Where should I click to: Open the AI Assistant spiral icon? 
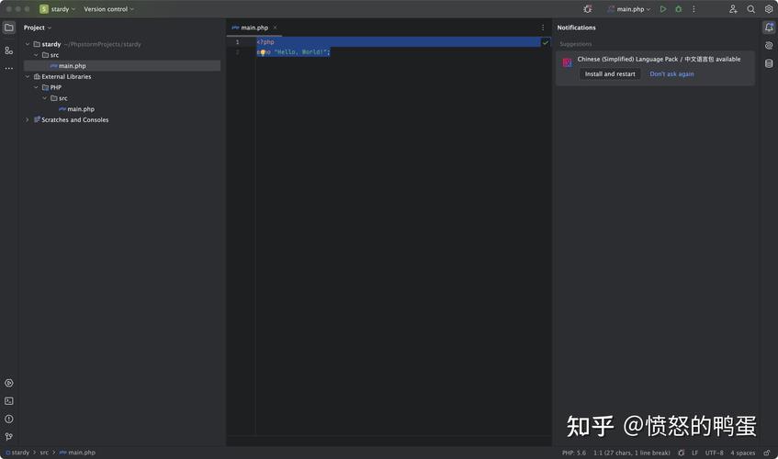[769, 46]
